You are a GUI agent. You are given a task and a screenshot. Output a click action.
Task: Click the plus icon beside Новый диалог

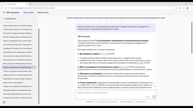point(4,19)
